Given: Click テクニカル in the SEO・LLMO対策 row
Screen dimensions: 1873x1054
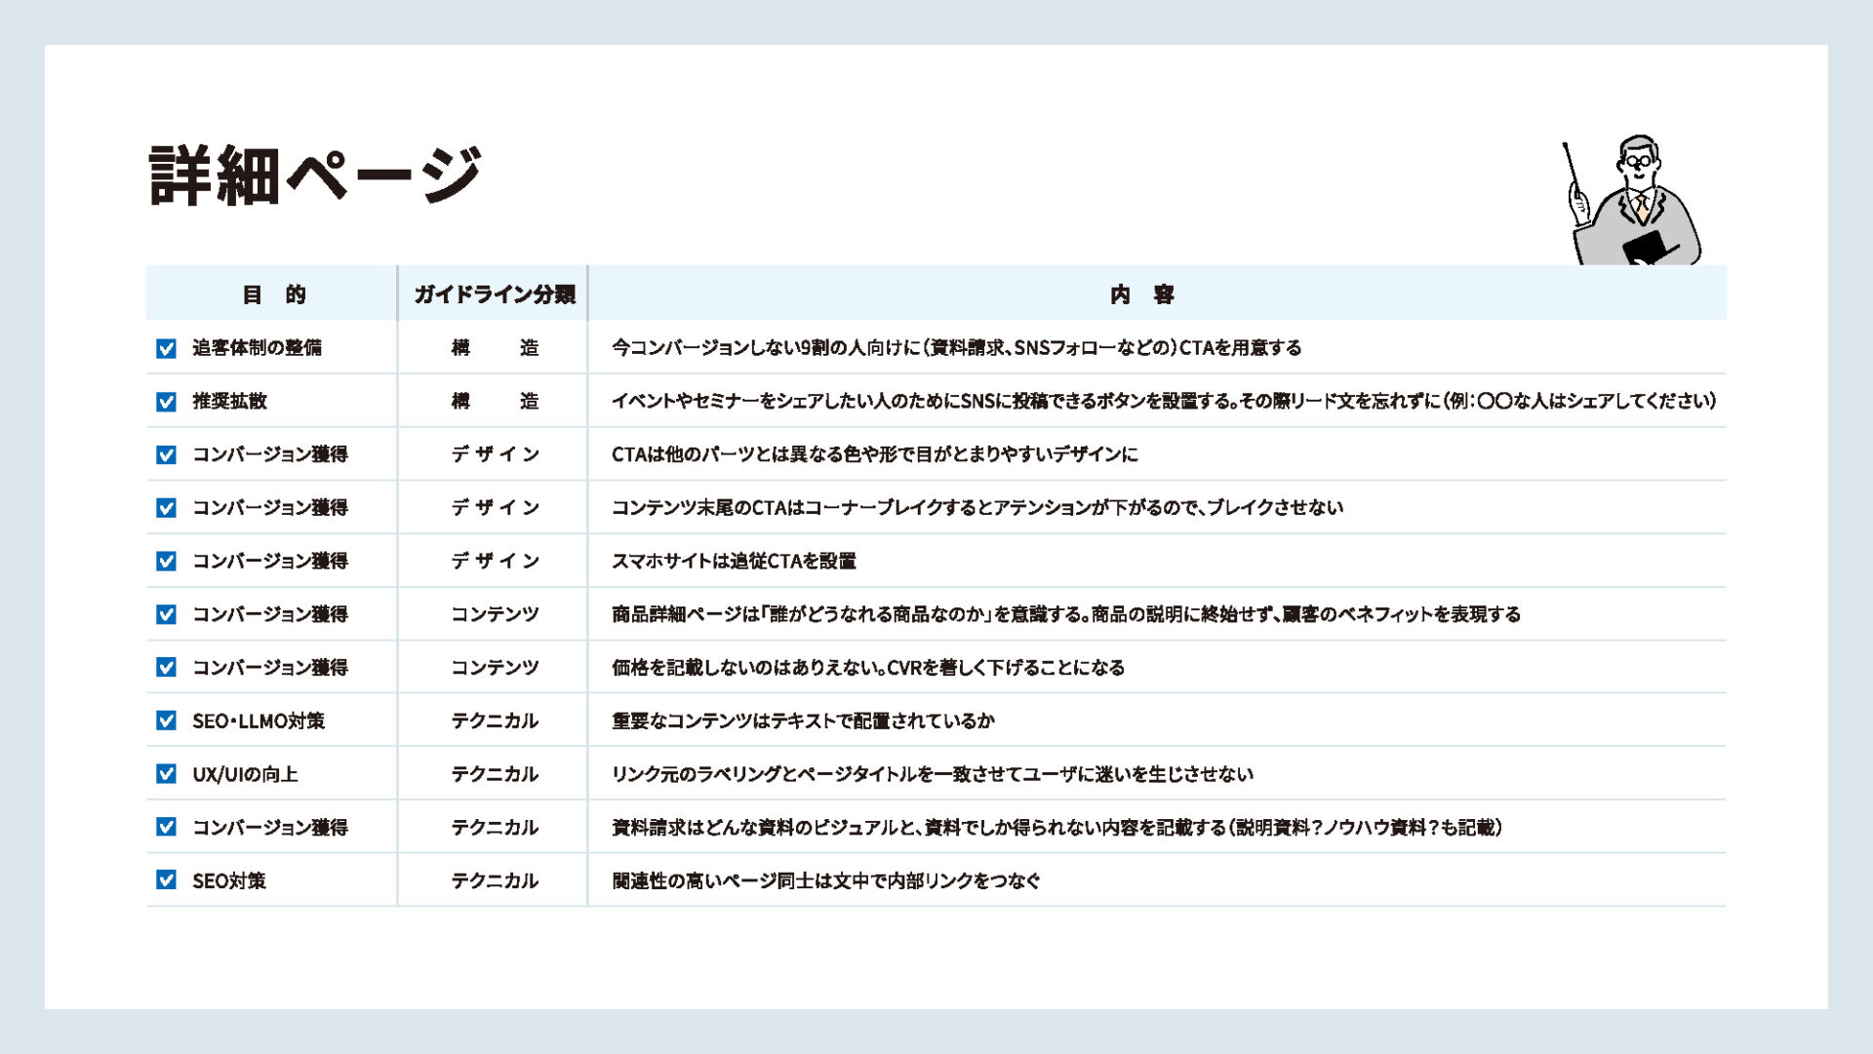Looking at the screenshot, I should [x=495, y=722].
